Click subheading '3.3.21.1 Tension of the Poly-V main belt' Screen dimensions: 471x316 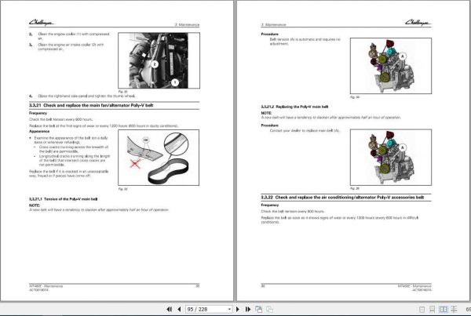[64, 199]
